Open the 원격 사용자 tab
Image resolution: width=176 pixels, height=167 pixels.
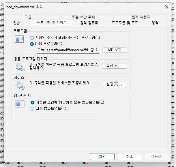[x=141, y=17]
